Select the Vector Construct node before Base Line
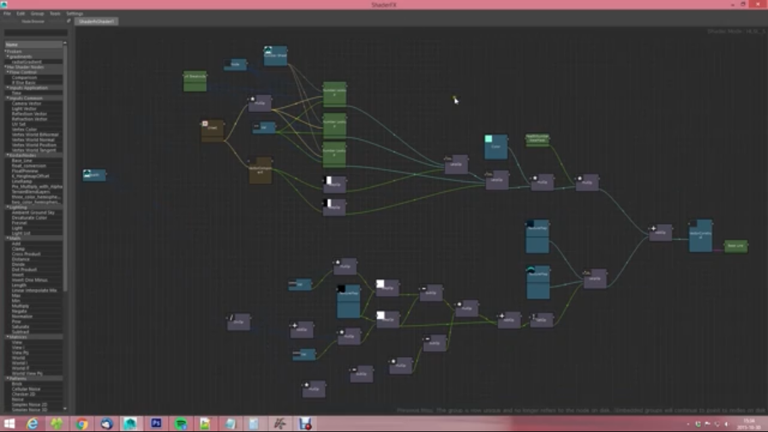Viewport: 768px width, 432px height. click(x=701, y=236)
